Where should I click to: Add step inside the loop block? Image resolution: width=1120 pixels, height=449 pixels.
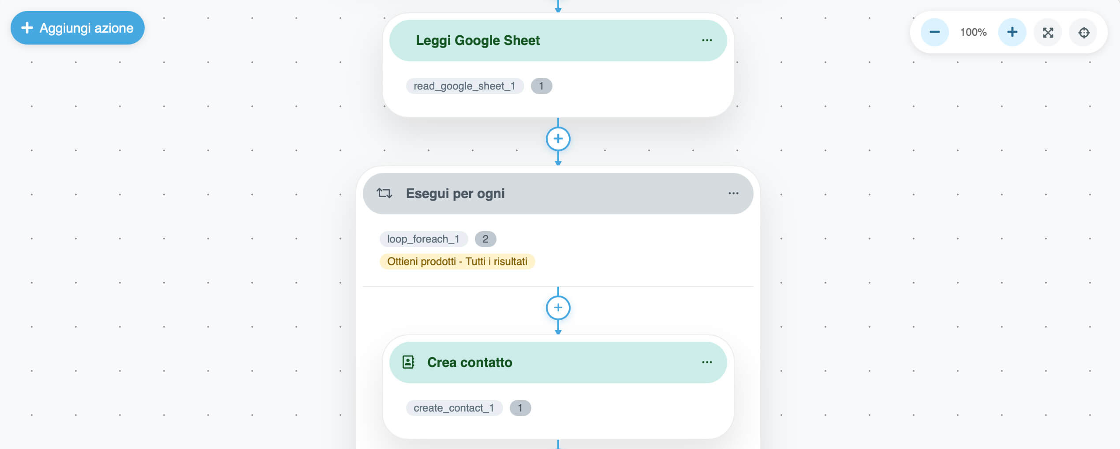[558, 307]
